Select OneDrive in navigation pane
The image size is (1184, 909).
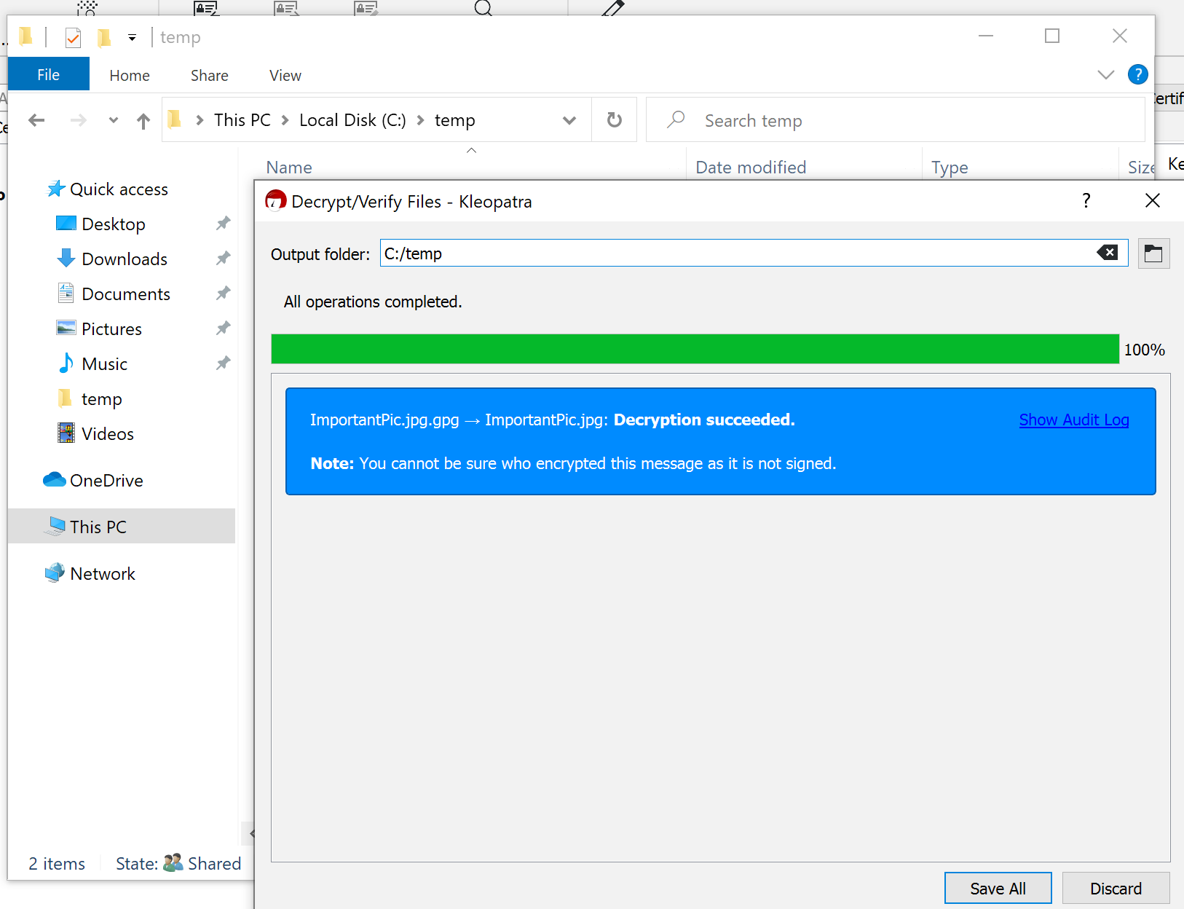coord(93,480)
